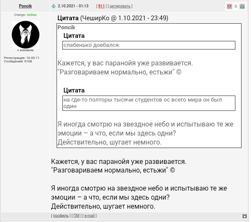Viewport: 251px width, 222px height.
Task: Click Poncik's avatar with suit and tie
Action: click(25, 34)
